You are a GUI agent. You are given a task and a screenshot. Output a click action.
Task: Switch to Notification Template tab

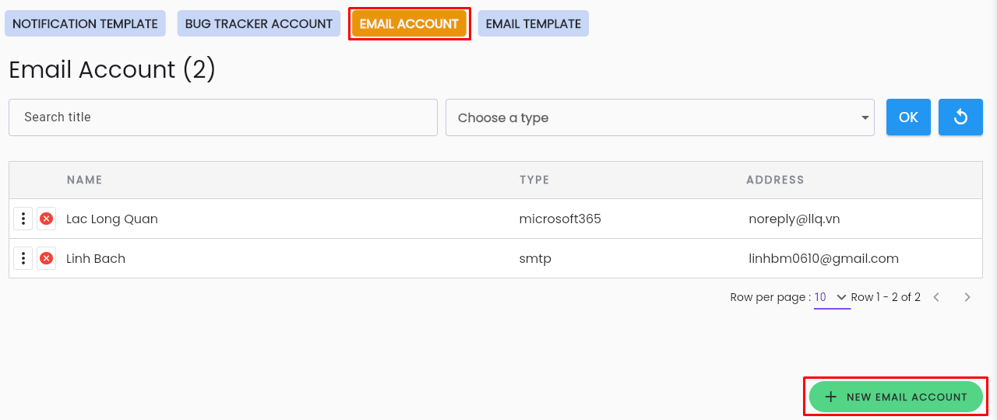pyautogui.click(x=85, y=23)
